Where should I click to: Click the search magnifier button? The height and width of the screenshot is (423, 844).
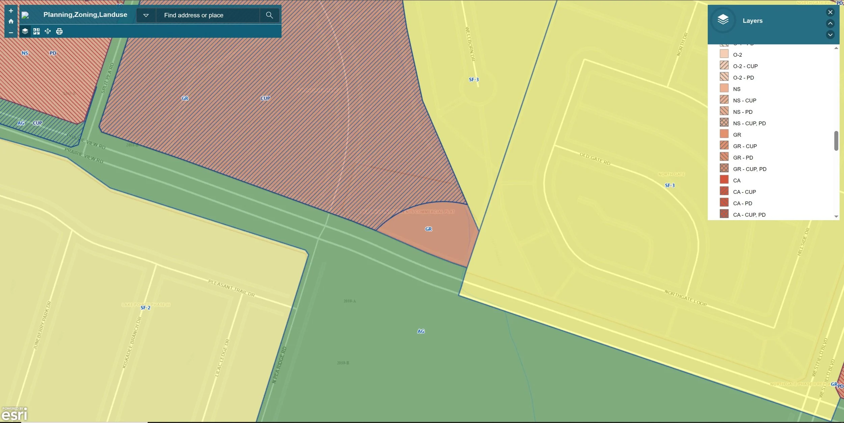[269, 15]
